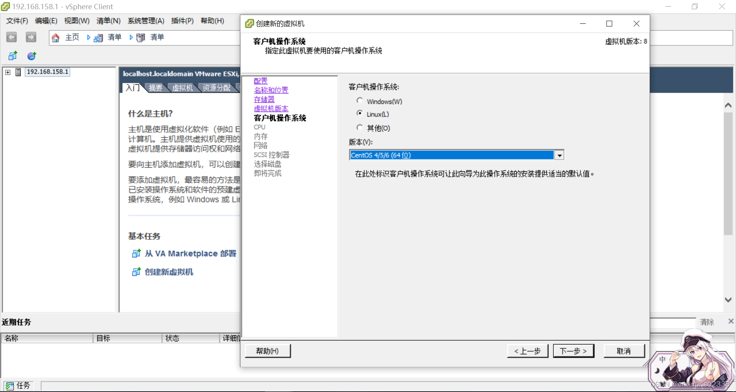Switch to the 入门 tab
736x392 pixels.
(x=133, y=88)
